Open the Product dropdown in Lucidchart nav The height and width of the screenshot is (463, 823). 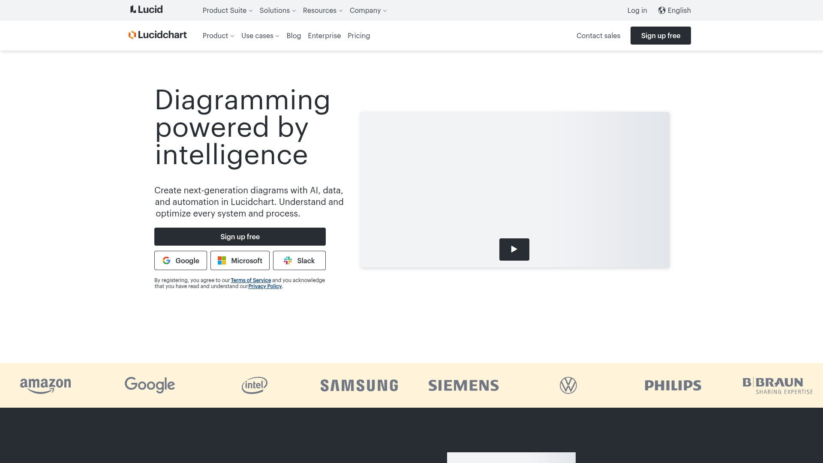point(219,36)
